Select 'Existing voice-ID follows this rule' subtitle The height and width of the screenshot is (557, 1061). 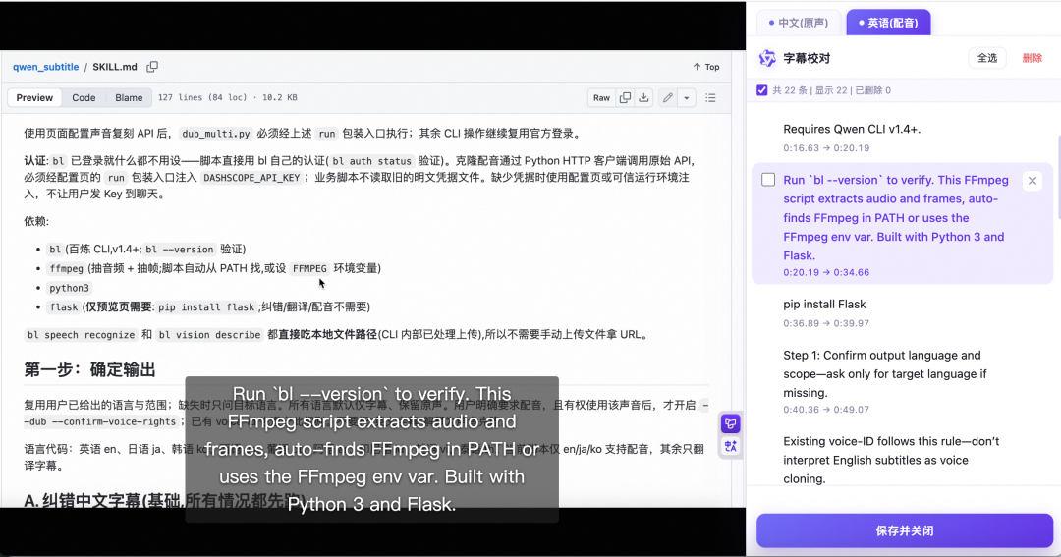890,460
